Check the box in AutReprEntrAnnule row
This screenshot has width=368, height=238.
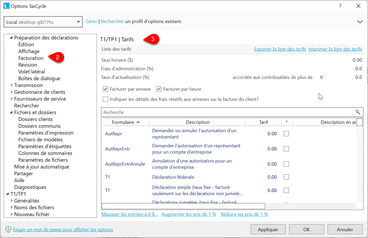(x=286, y=164)
